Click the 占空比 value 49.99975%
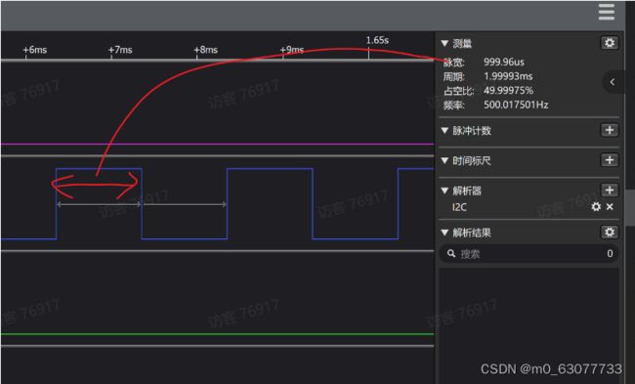 (508, 90)
